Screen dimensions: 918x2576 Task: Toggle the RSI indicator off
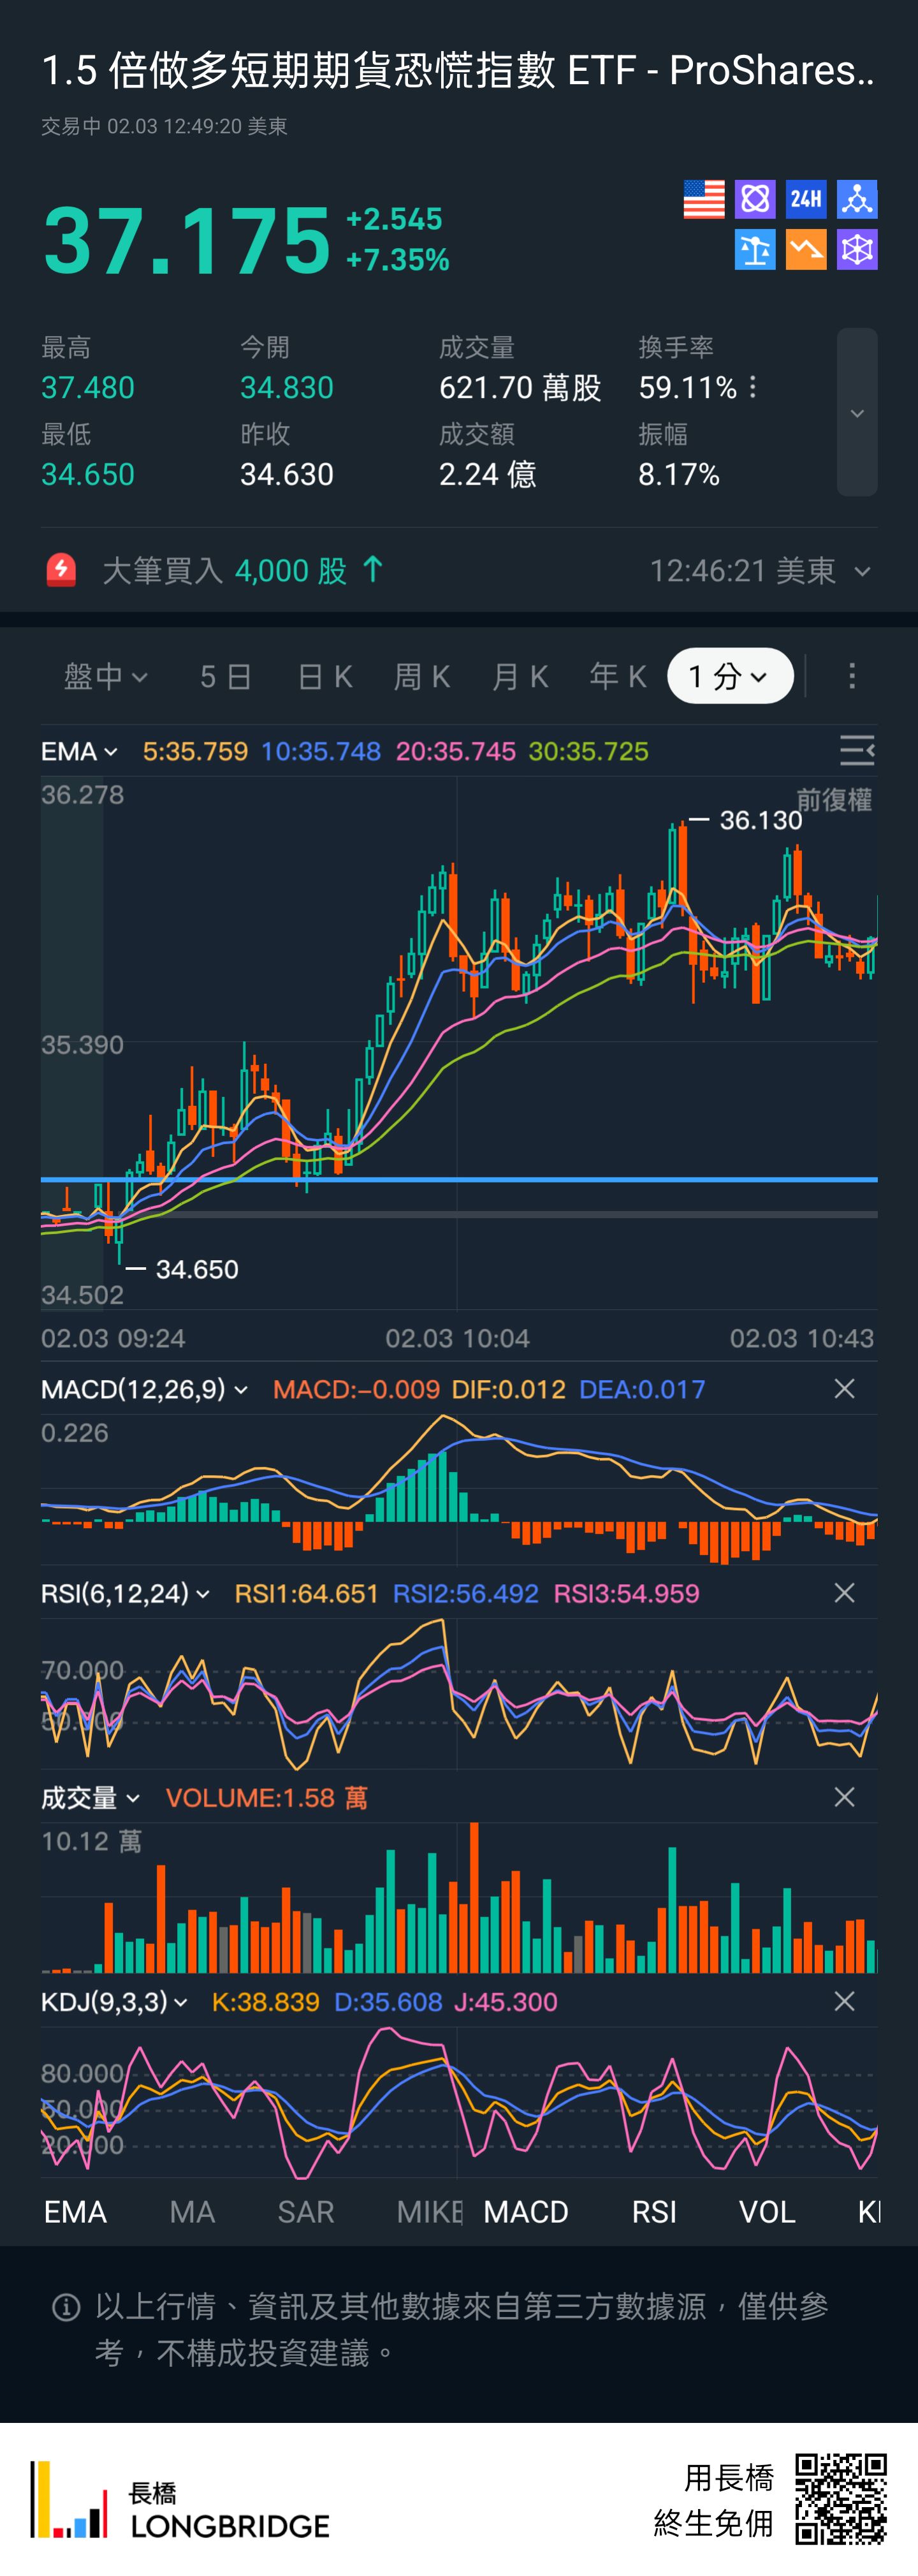pos(654,2211)
